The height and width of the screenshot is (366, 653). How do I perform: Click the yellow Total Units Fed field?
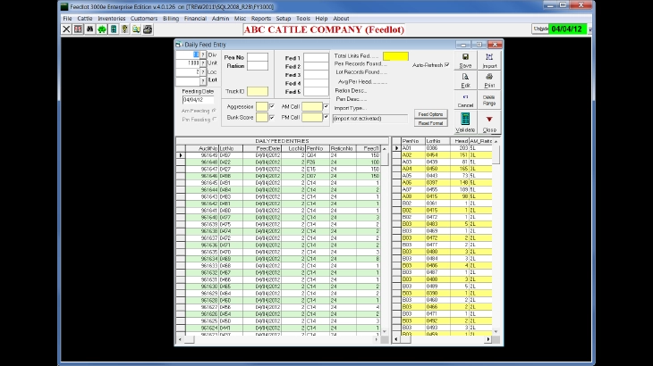pyautogui.click(x=395, y=56)
